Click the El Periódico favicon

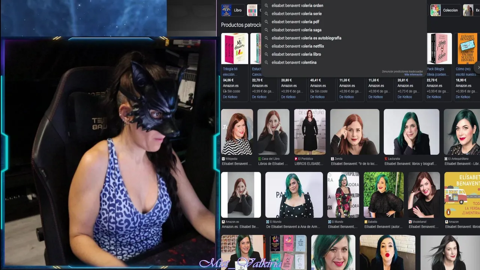click(296, 159)
